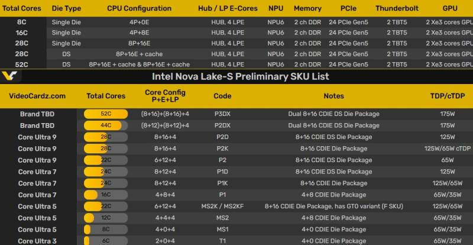The width and height of the screenshot is (473, 245).
Task: Click the GPU column header
Action: (450, 8)
